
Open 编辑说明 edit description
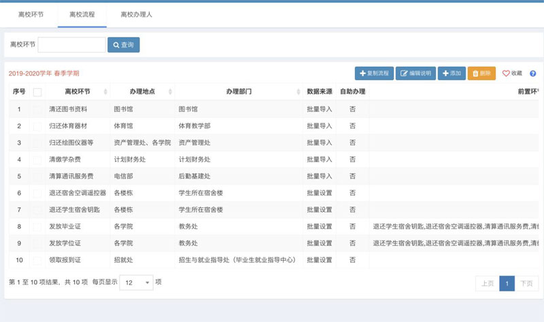[x=415, y=73]
